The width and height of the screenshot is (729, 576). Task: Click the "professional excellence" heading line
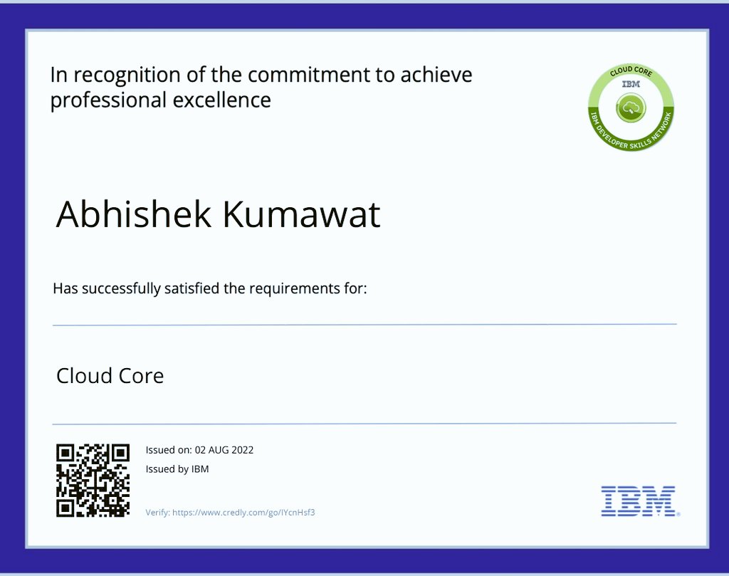tap(160, 100)
